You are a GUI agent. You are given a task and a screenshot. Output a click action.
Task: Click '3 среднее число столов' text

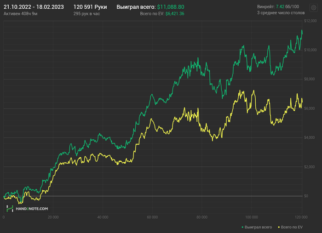click(281, 13)
